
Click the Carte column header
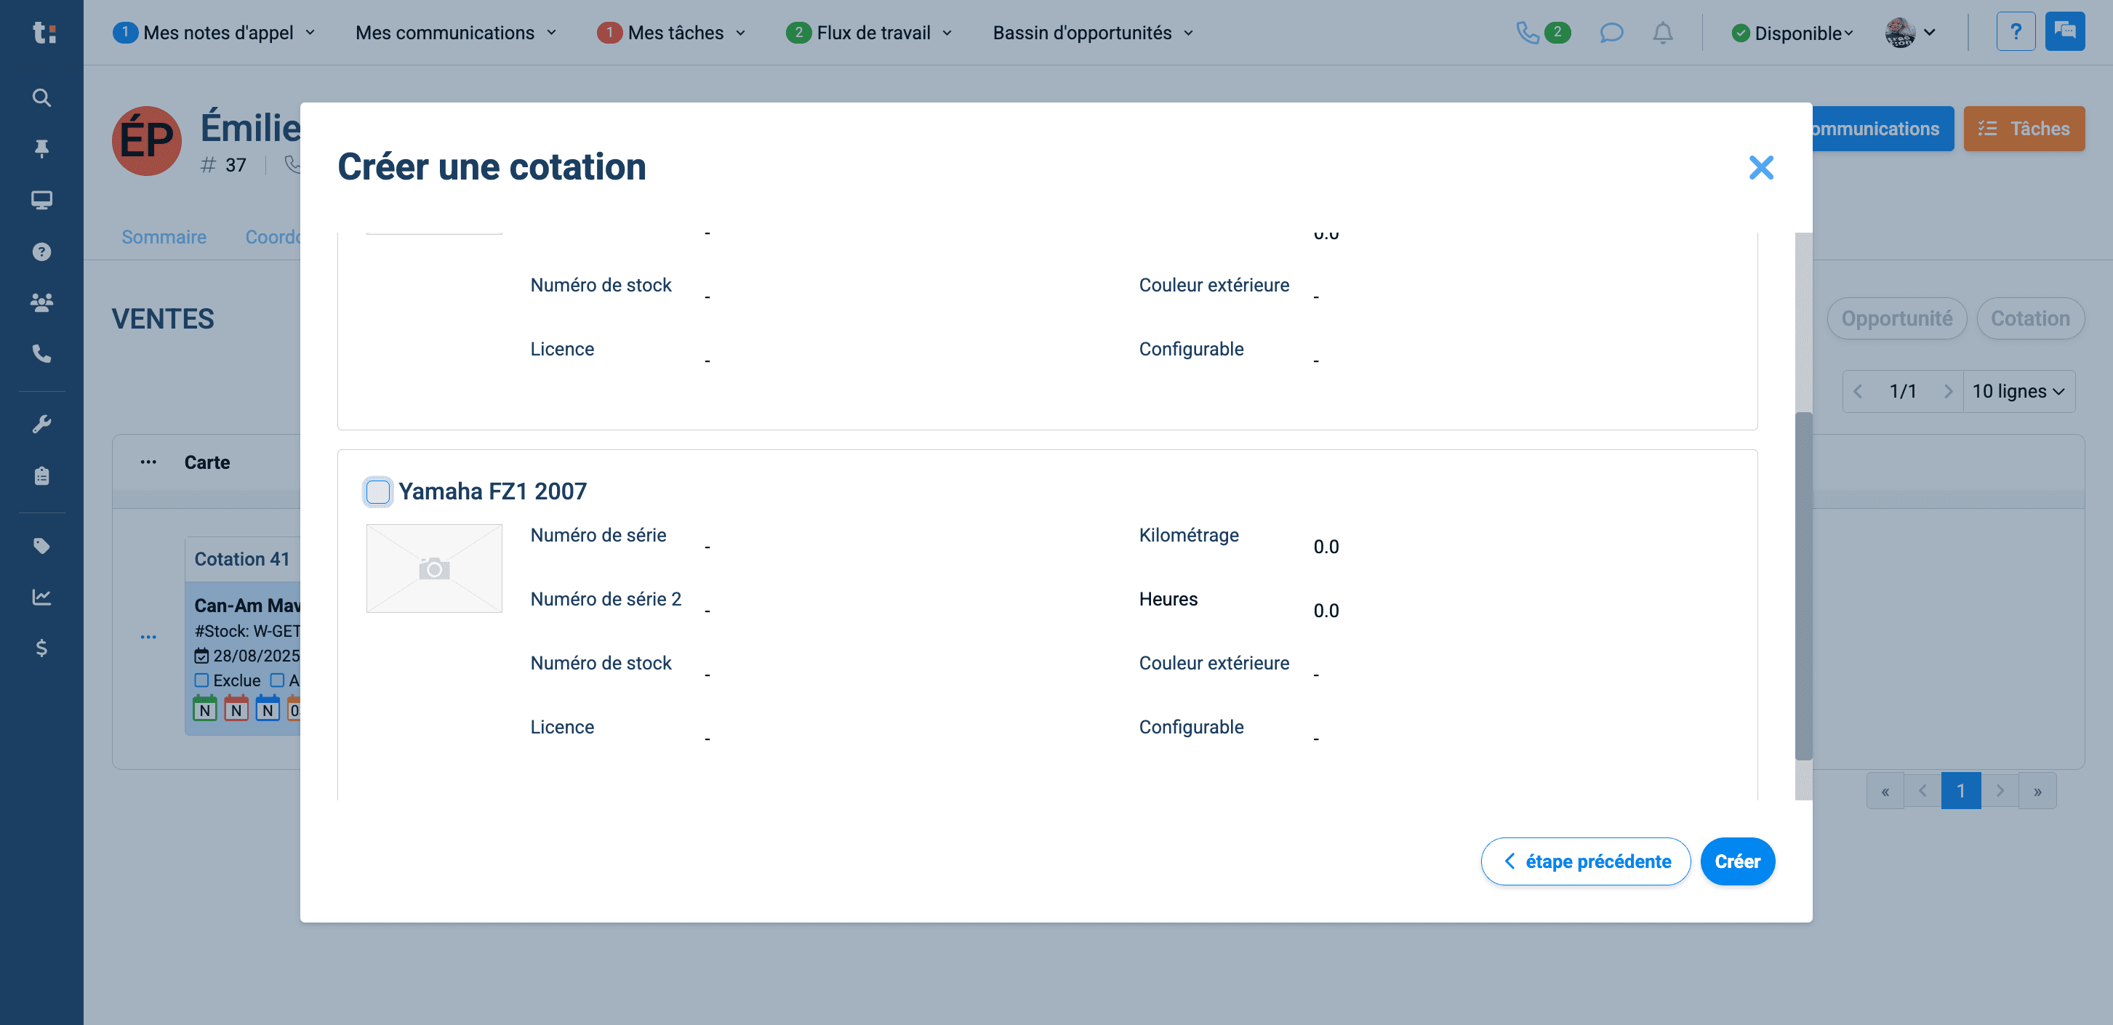coord(207,462)
